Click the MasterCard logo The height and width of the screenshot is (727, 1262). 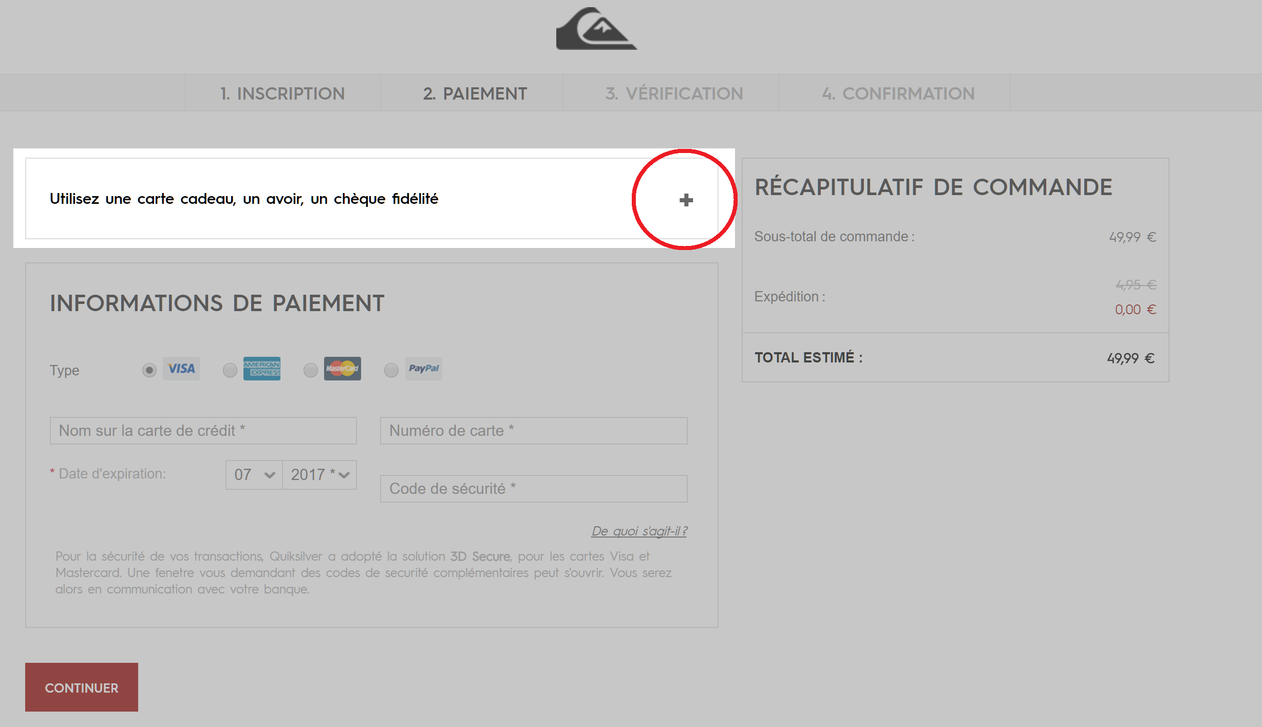[343, 369]
